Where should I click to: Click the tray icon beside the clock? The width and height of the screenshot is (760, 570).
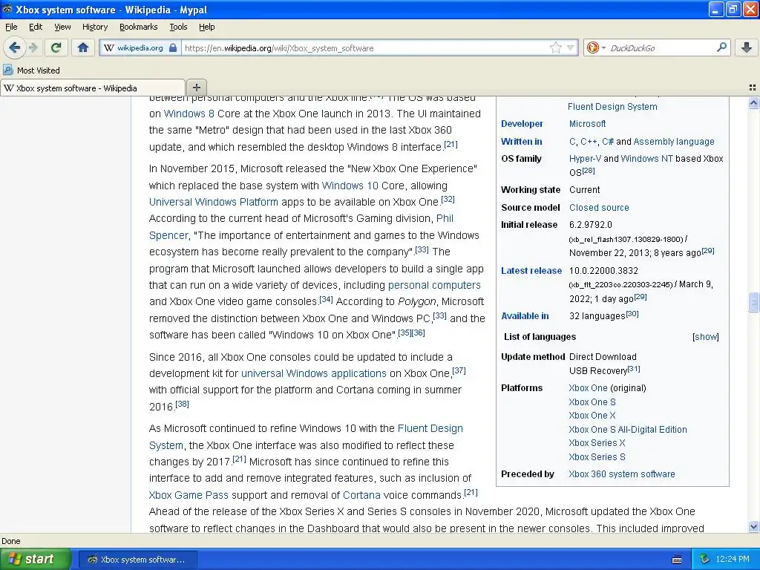click(x=704, y=560)
